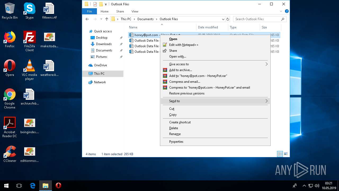339x191 pixels.
Task: Open the People tray icon
Action: pos(295,186)
